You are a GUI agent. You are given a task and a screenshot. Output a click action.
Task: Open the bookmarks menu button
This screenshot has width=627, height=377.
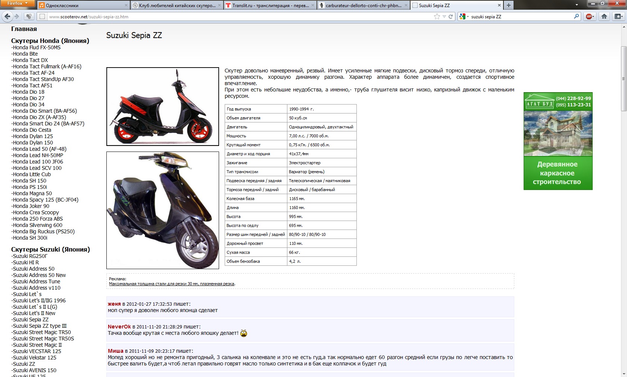point(618,16)
